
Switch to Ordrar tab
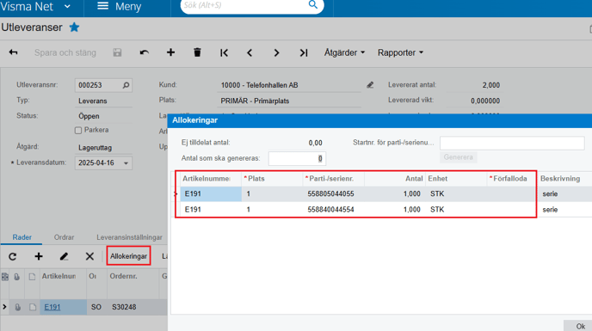coord(64,237)
